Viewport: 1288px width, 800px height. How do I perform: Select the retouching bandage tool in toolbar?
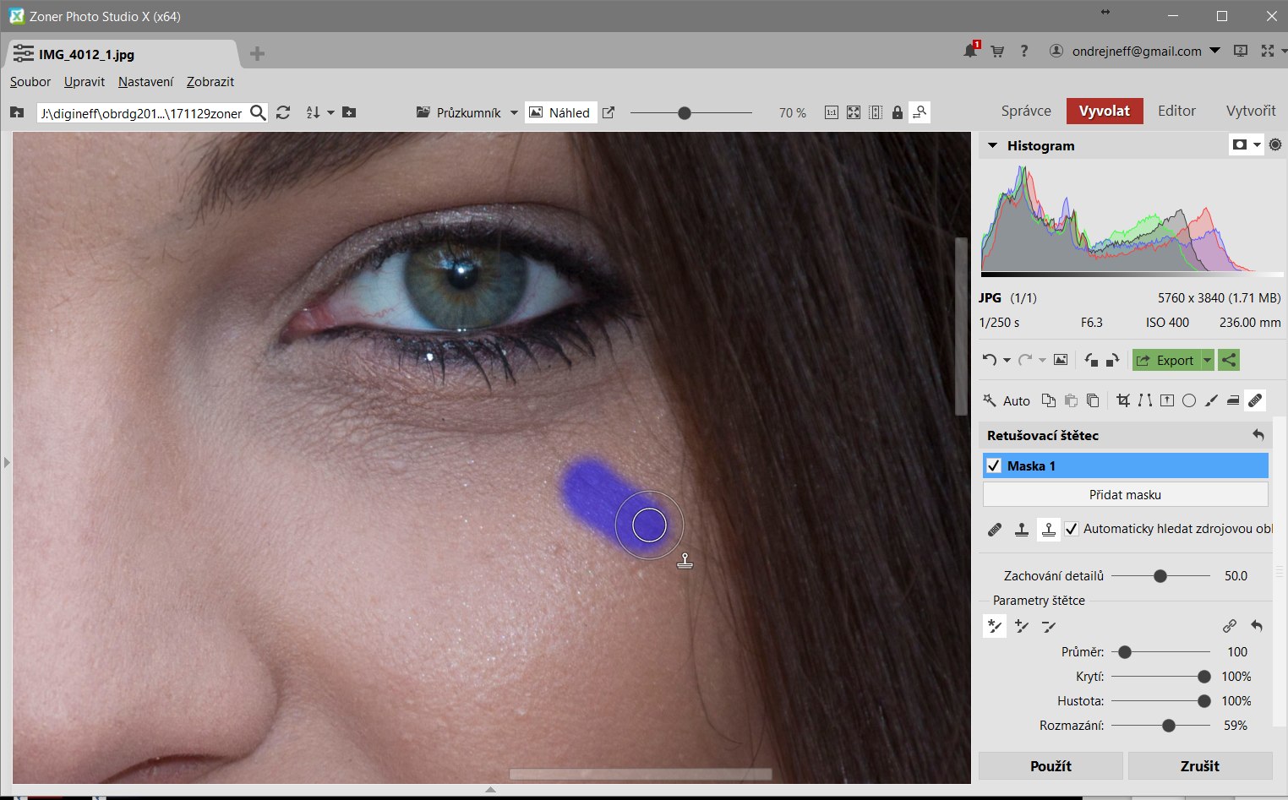tap(1255, 400)
